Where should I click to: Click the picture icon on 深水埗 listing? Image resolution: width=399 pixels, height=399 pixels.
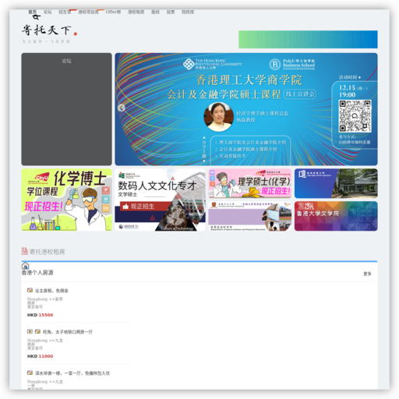tap(30, 373)
